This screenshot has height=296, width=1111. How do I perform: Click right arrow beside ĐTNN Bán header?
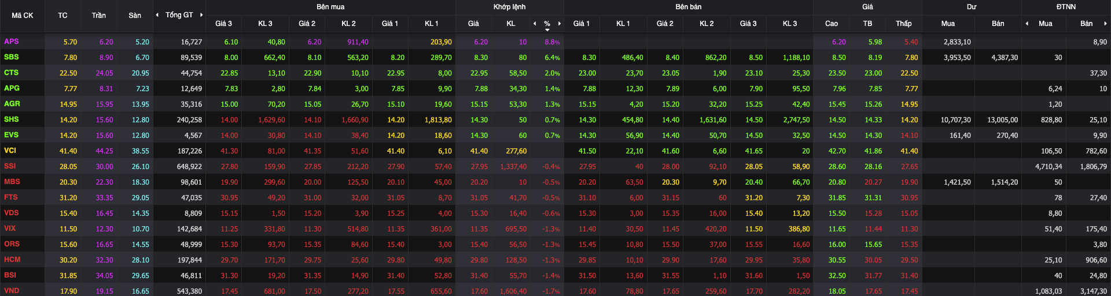[1105, 24]
